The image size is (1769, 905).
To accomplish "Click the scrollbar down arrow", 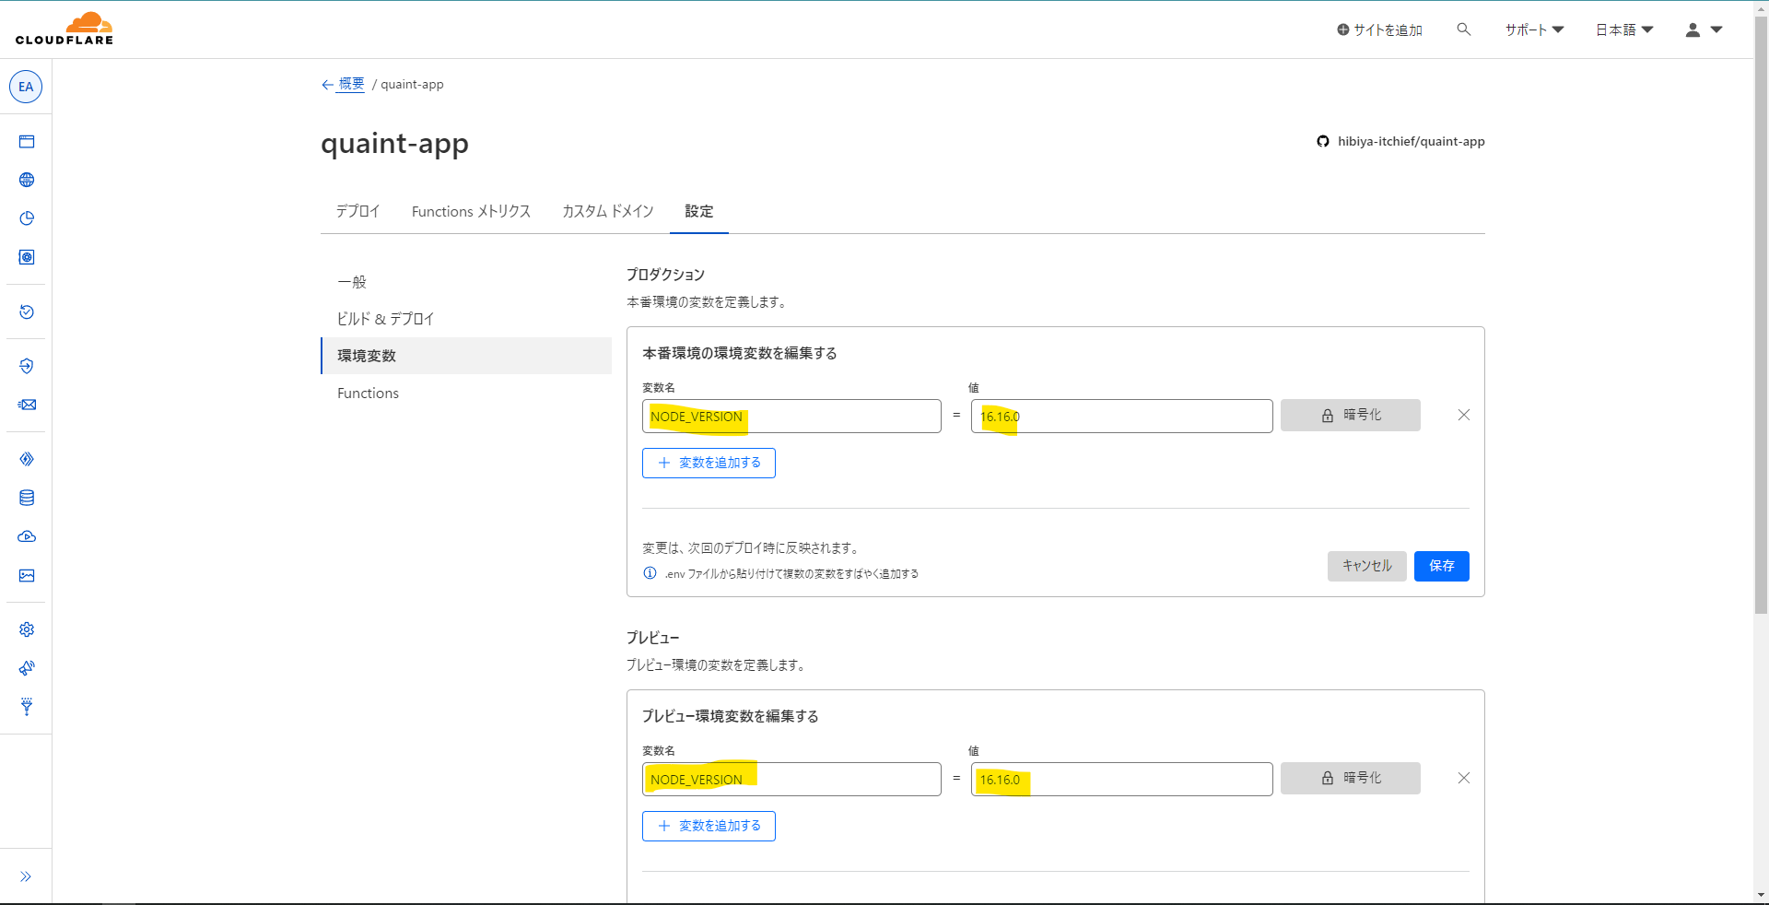I will pyautogui.click(x=1761, y=895).
